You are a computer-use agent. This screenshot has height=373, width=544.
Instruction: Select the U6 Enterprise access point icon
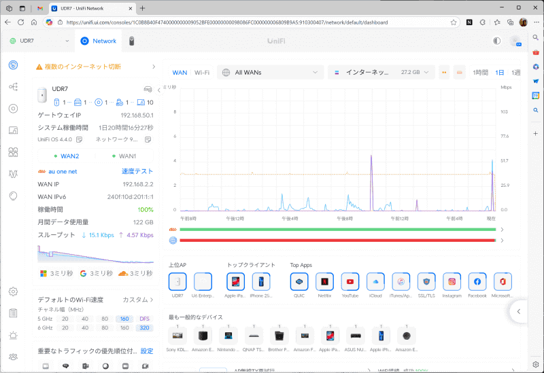(x=203, y=281)
